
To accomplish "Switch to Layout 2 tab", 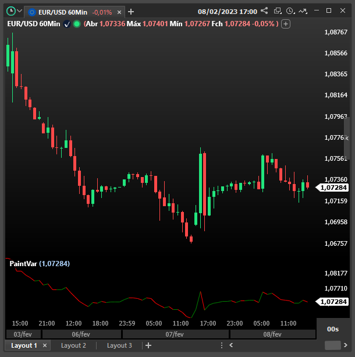I will coord(73,345).
